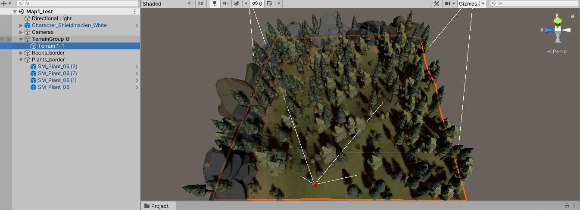Open the Map1_test scene options menu

click(135, 12)
